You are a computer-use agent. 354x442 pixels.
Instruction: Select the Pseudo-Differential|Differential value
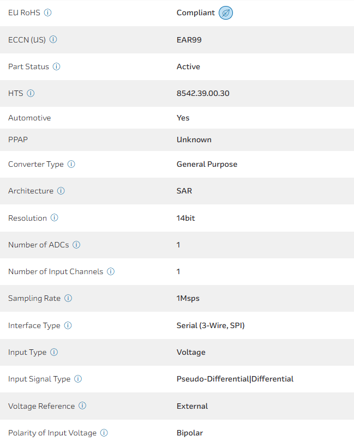click(235, 379)
